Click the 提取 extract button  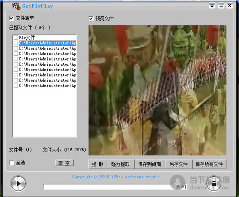pos(98,164)
